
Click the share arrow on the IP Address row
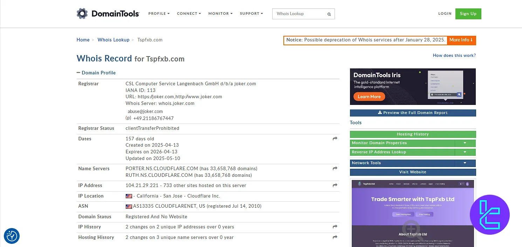click(x=335, y=186)
